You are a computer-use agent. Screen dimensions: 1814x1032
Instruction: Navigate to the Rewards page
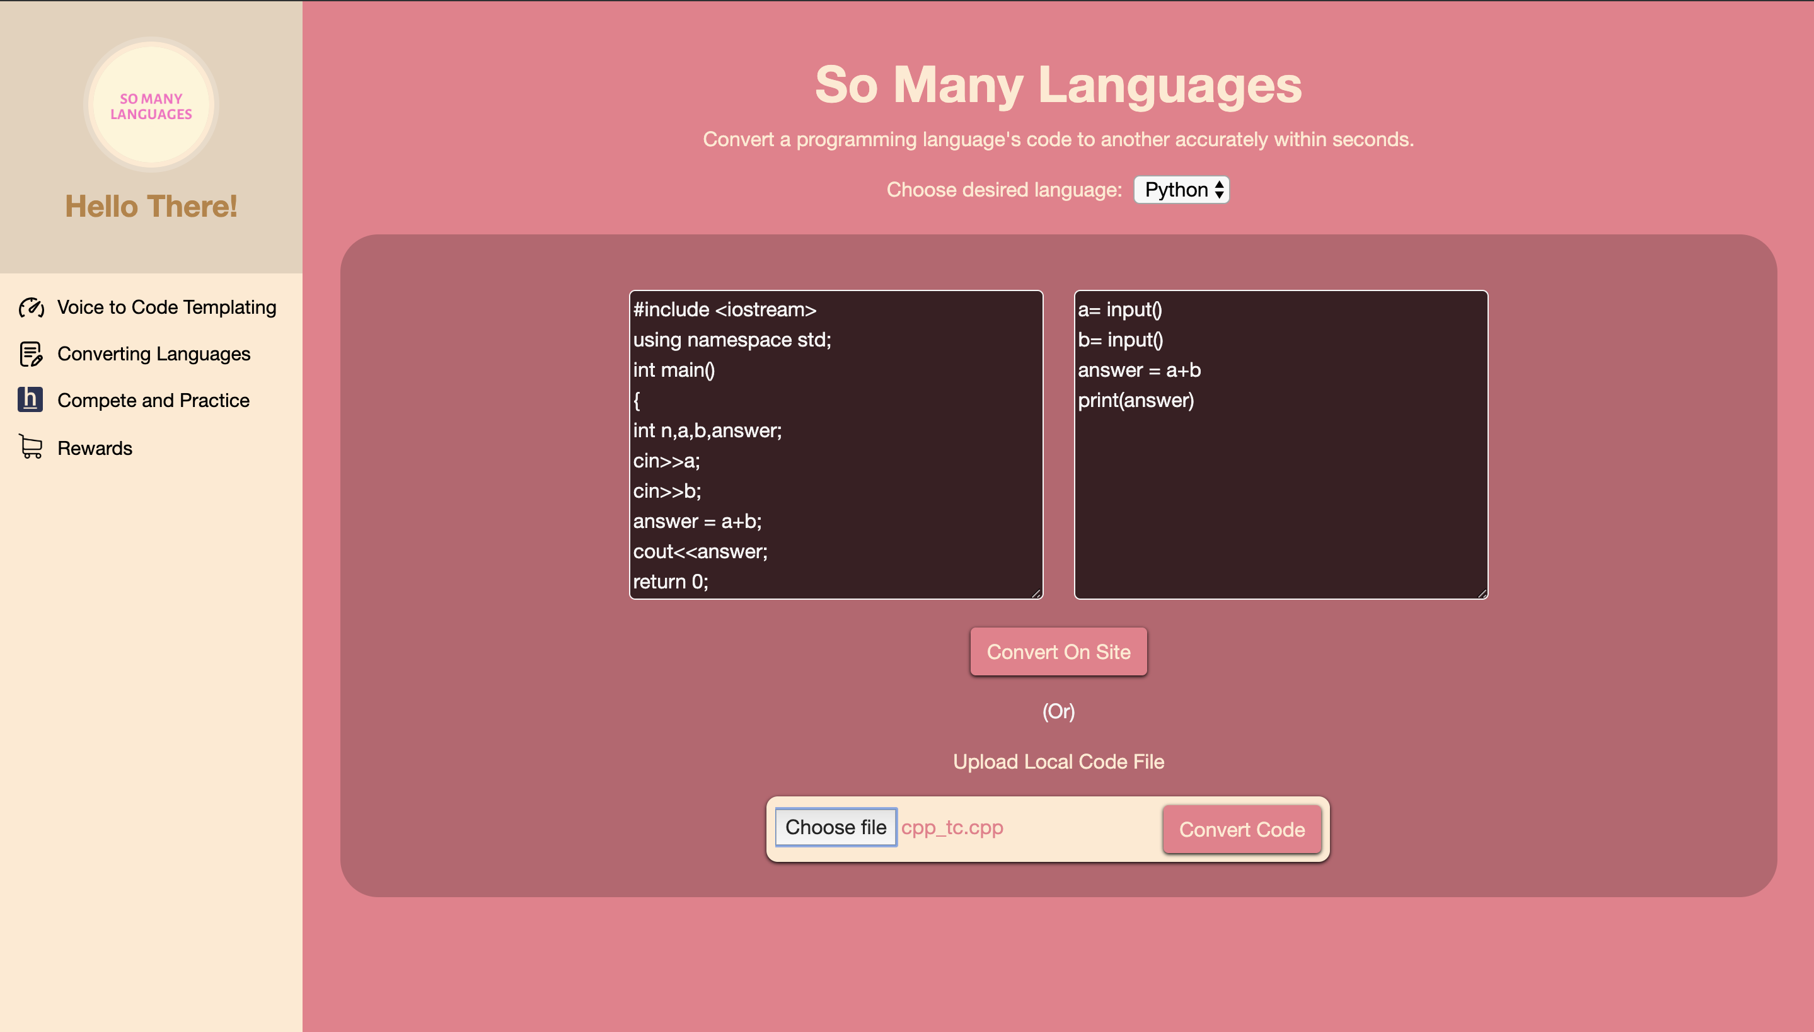(95, 448)
